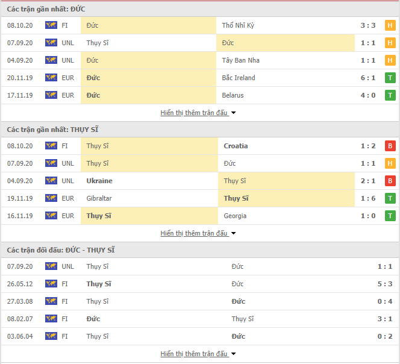The width and height of the screenshot is (400, 364).
Task: Click the 6 : 1 score against Bắc Ireland
Action: click(368, 78)
